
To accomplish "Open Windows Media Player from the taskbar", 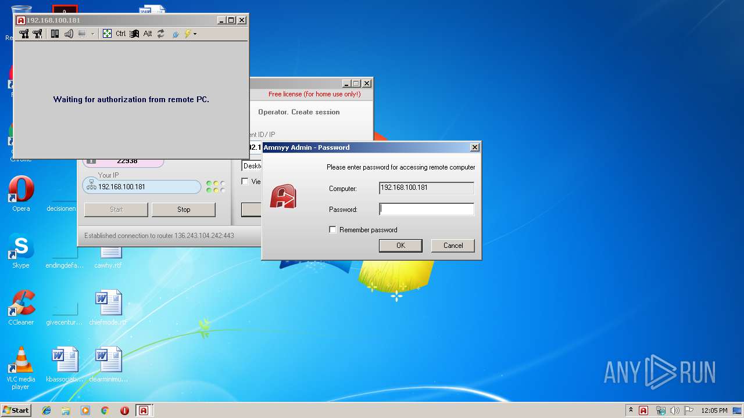I will point(85,410).
